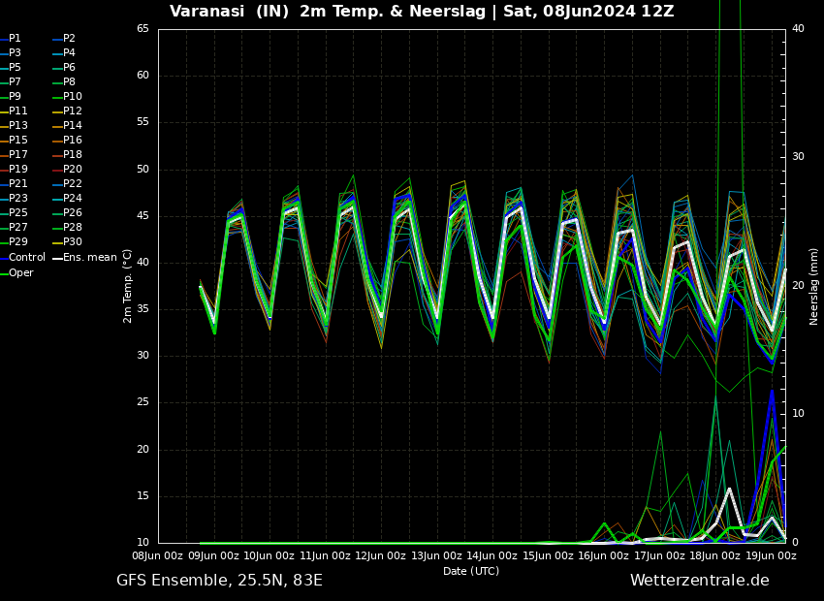Select the P27 legend entry
The height and width of the screenshot is (601, 824).
click(x=18, y=228)
